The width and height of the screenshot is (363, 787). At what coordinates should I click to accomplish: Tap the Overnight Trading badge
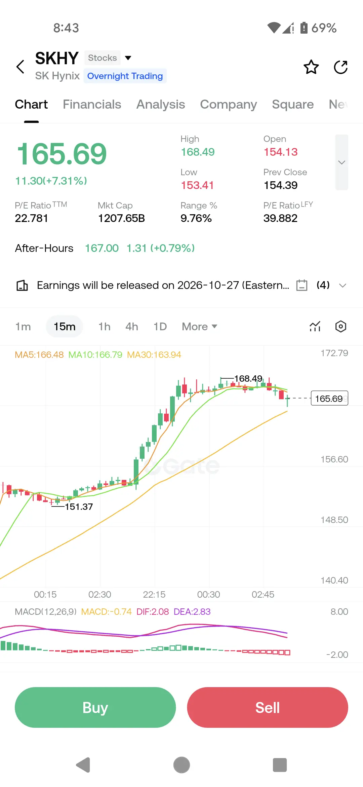[x=125, y=76]
